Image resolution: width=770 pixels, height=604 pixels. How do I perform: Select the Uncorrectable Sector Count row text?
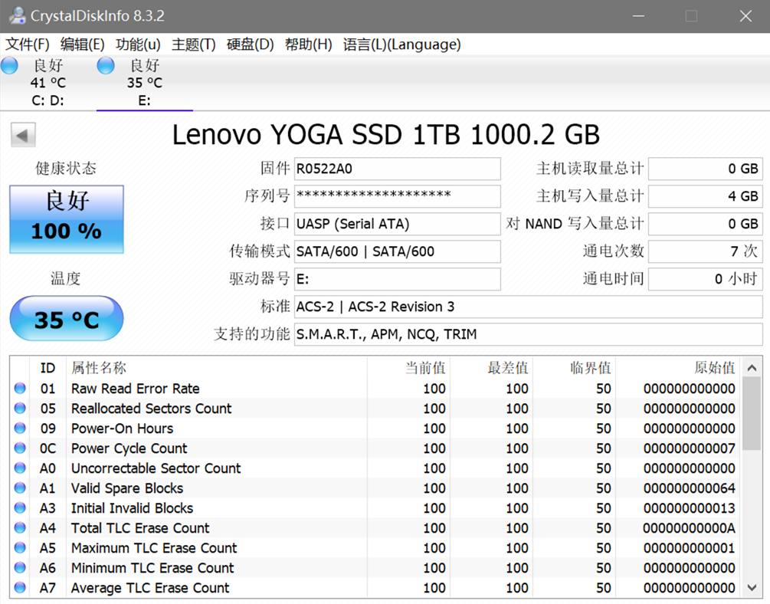[x=156, y=468]
